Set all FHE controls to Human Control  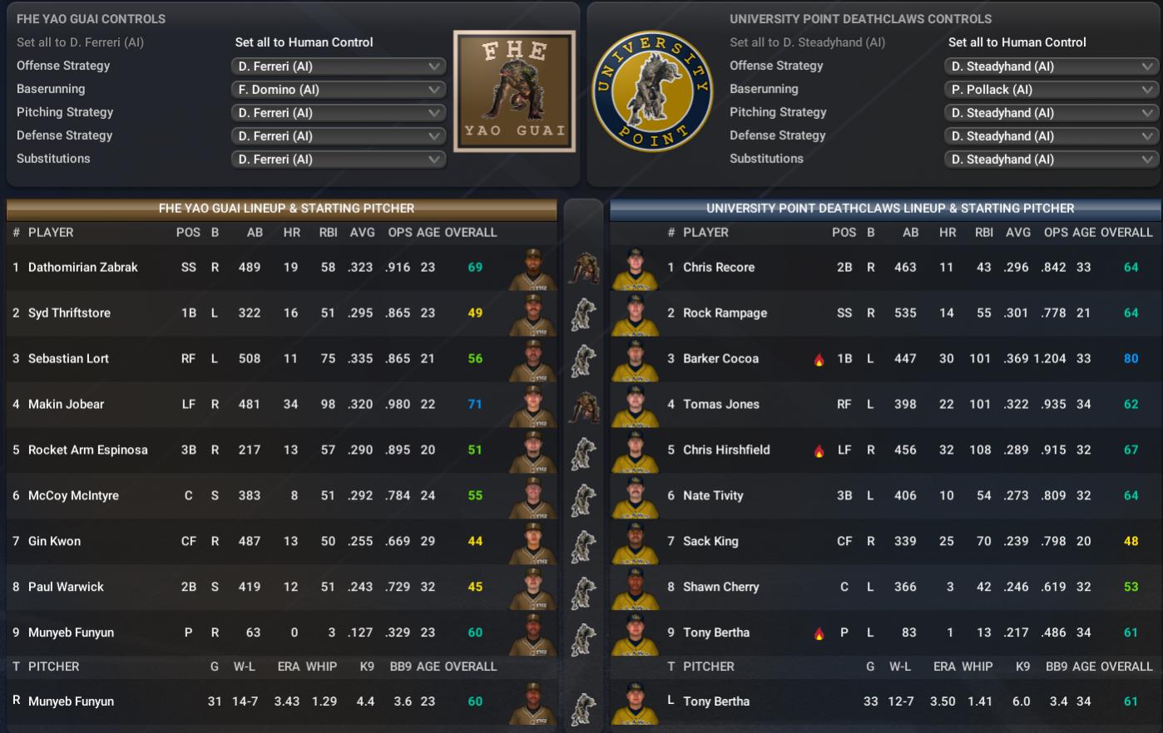(304, 42)
